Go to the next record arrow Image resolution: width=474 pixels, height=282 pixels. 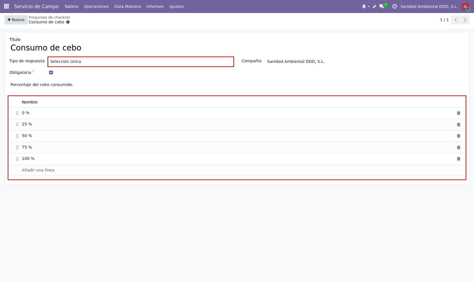(465, 20)
